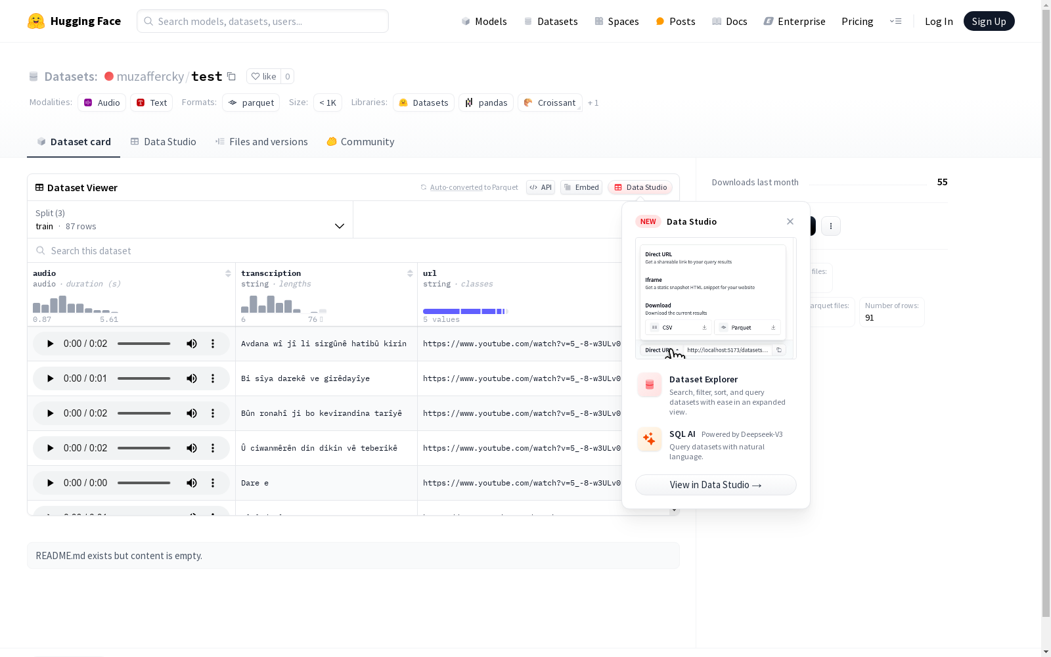This screenshot has width=1051, height=657.
Task: Open audio options menu for "Dare e" row
Action: coord(213,483)
